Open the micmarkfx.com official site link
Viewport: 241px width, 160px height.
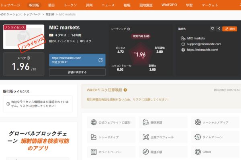pyautogui.click(x=77, y=60)
